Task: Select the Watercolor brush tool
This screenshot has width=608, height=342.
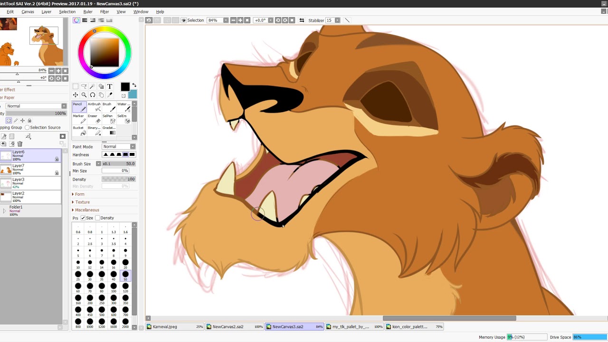Action: pos(123,107)
